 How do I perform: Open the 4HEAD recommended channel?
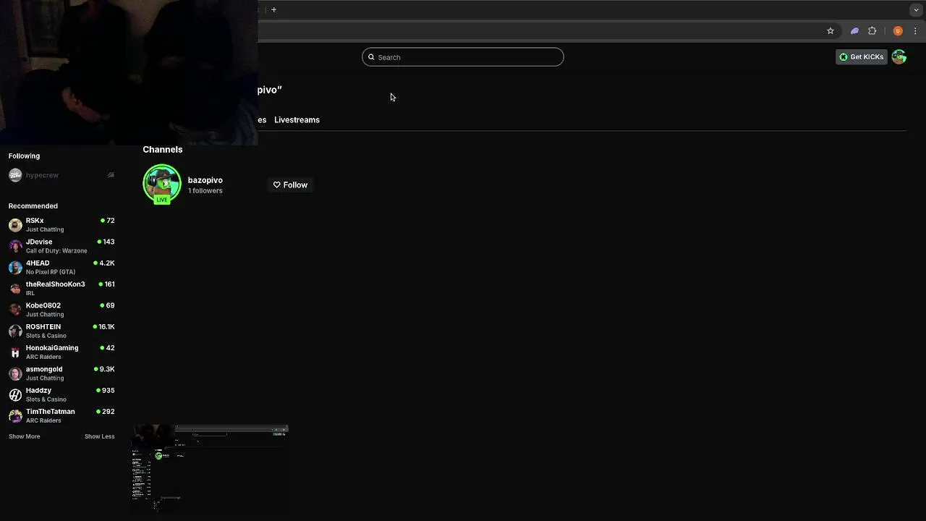(61, 267)
